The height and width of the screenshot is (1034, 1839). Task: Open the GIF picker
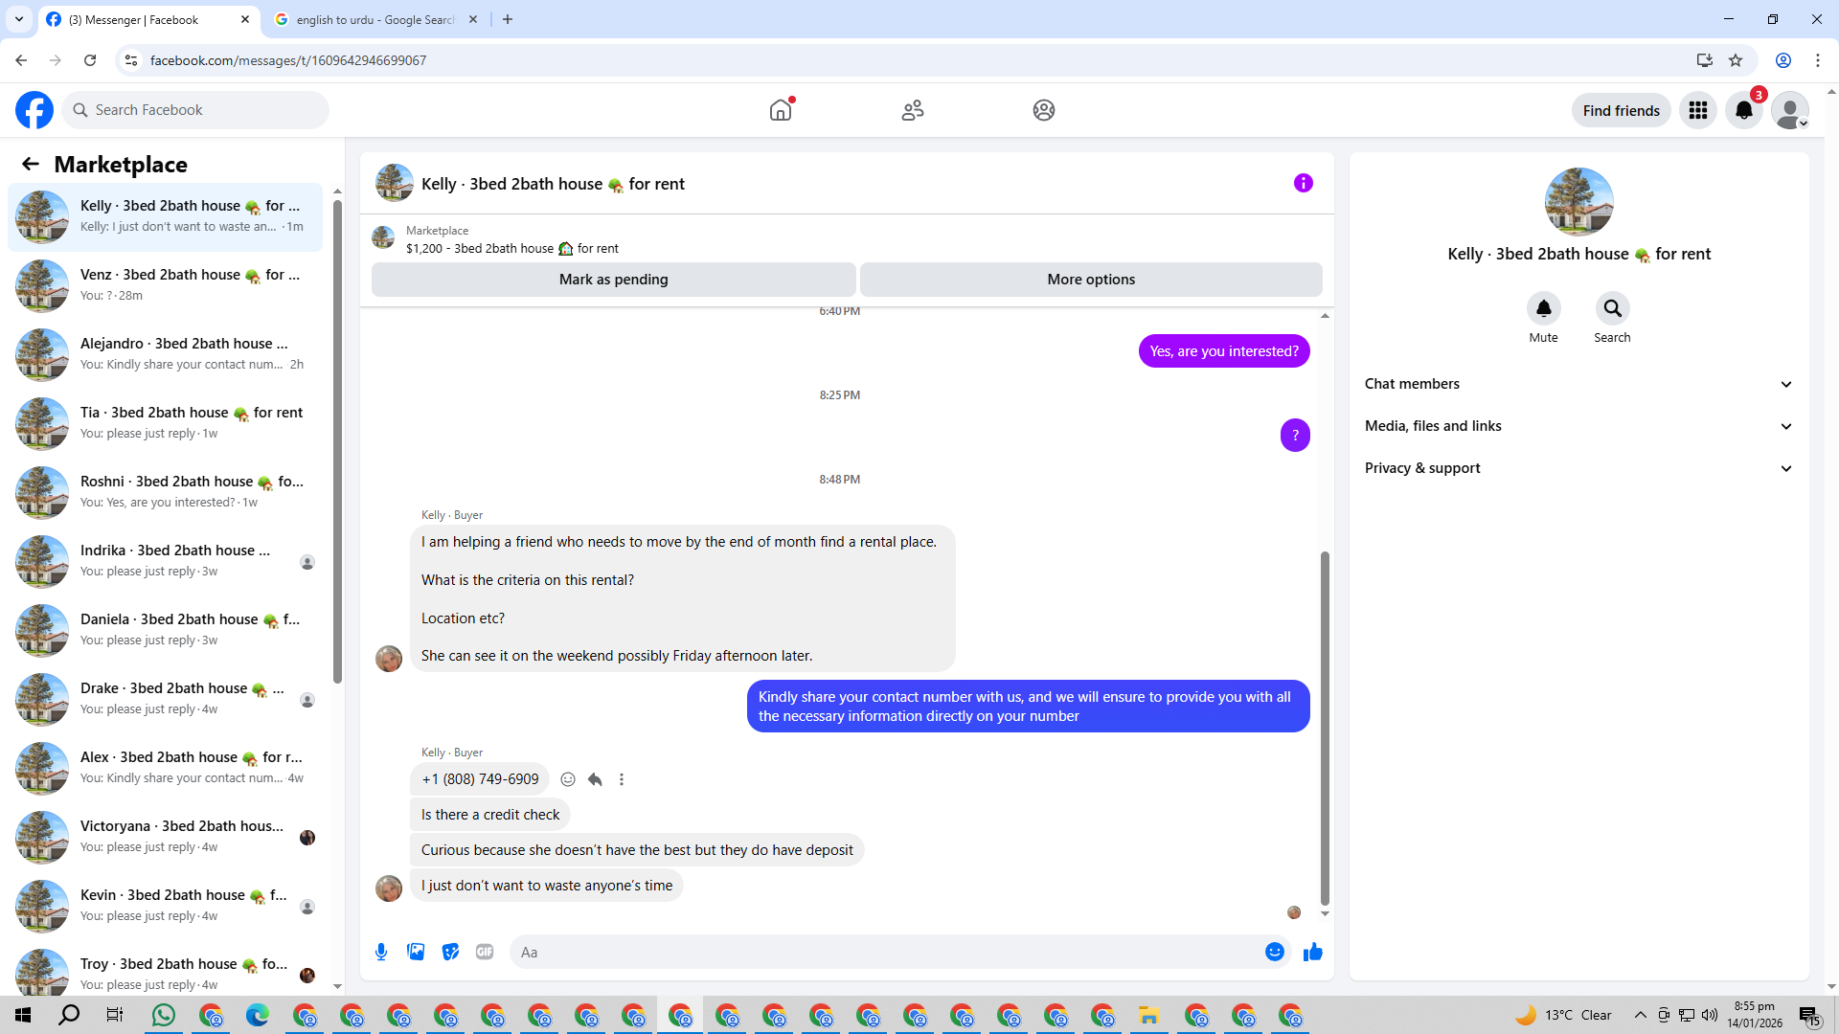pos(485,952)
